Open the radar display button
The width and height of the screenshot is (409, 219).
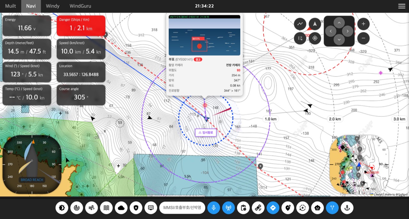77,208
